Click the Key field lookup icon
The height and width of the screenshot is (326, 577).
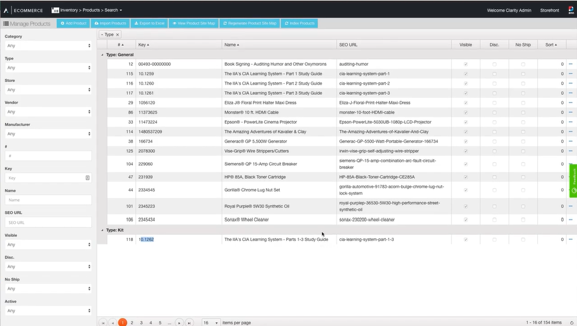[x=88, y=178]
